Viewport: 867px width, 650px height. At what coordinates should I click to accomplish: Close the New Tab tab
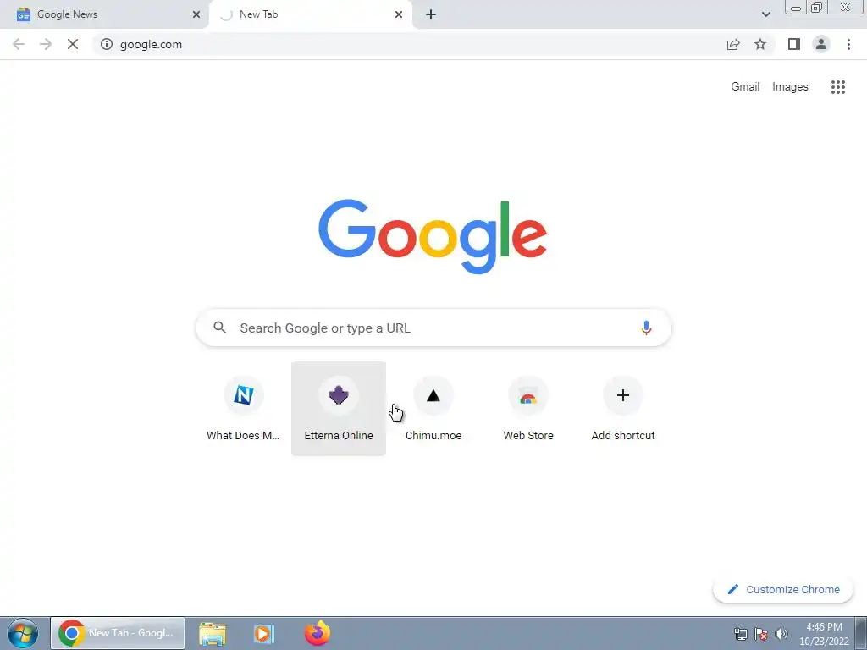[399, 14]
